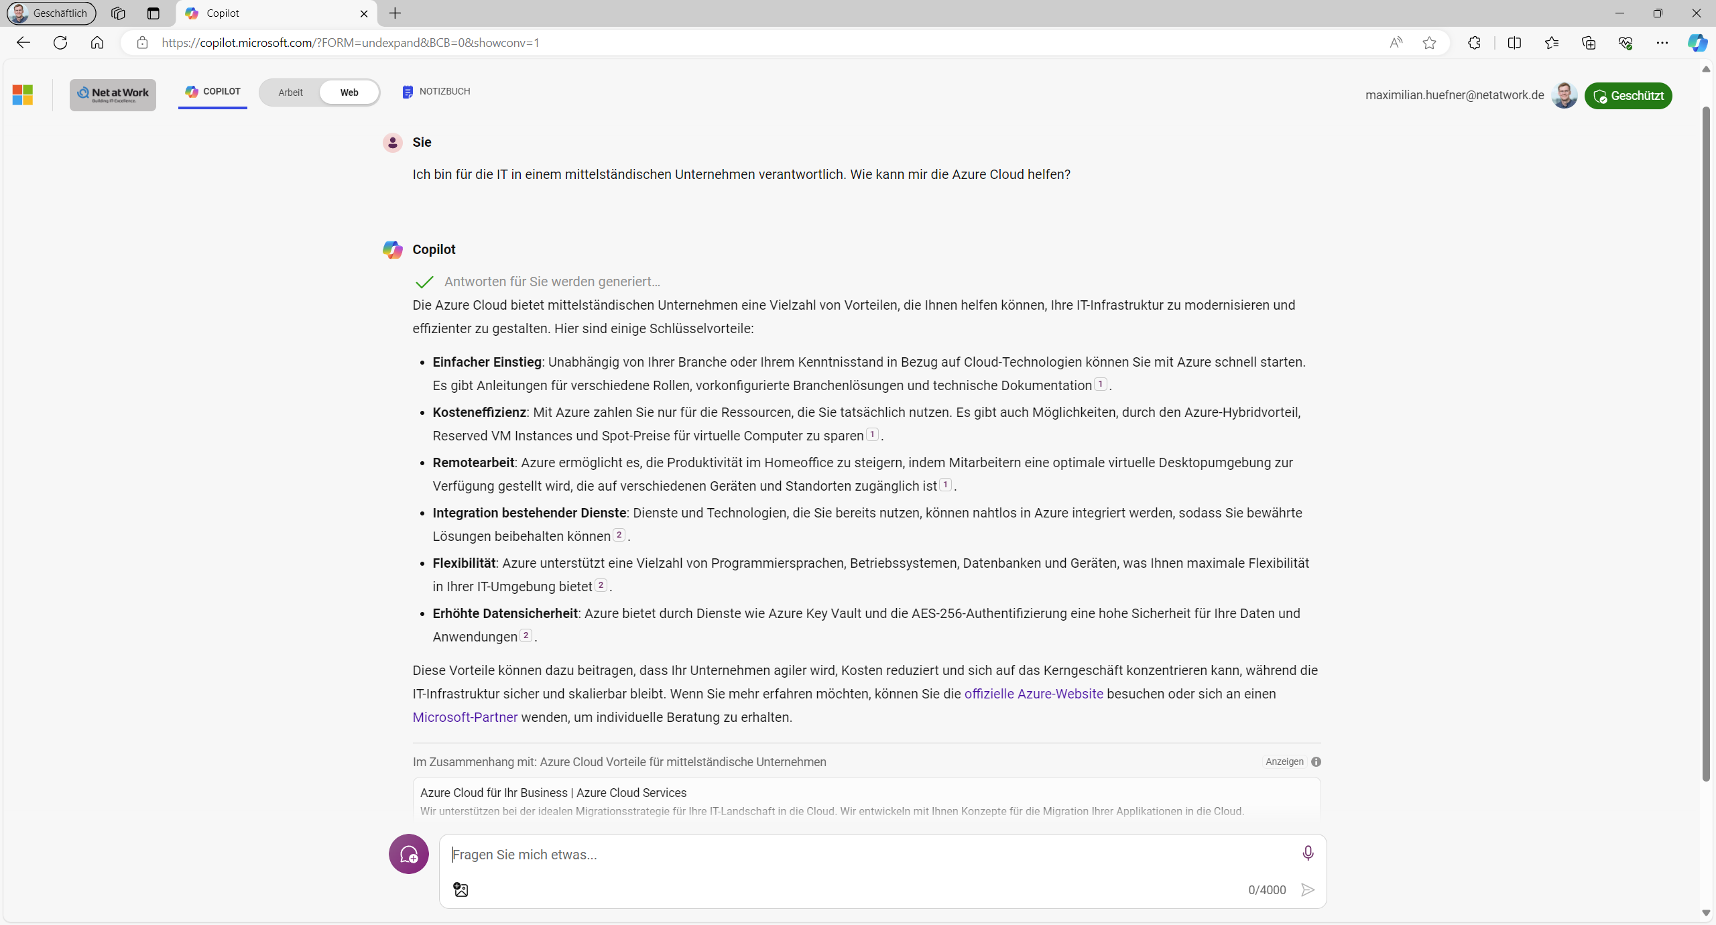The image size is (1716, 925).
Task: Open browser Extensions puzzle icon
Action: click(x=1474, y=43)
